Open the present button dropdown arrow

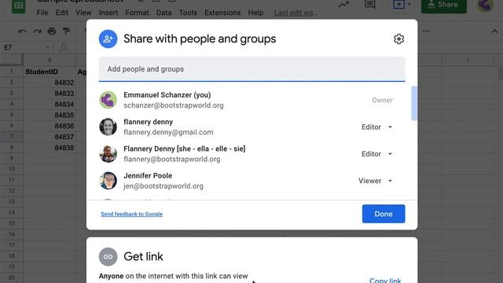[x=409, y=5]
